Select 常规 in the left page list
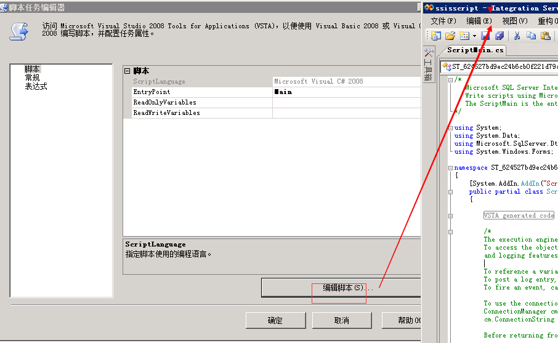Image resolution: width=558 pixels, height=343 pixels. point(33,78)
